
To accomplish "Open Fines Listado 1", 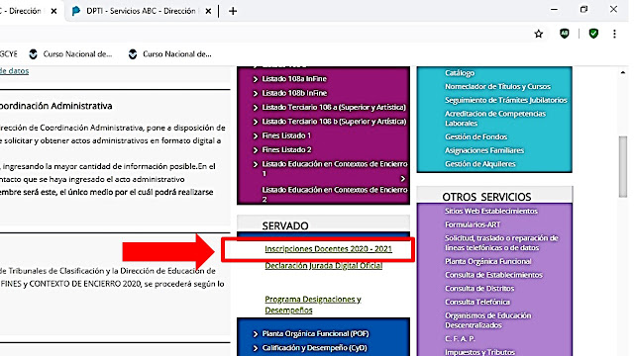I will tap(286, 135).
